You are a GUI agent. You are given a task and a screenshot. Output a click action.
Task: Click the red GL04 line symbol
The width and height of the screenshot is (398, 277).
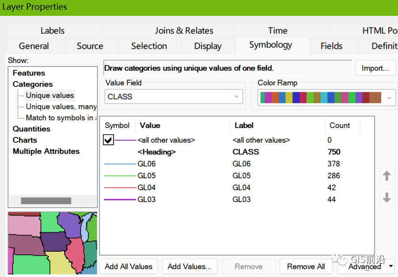[120, 188]
